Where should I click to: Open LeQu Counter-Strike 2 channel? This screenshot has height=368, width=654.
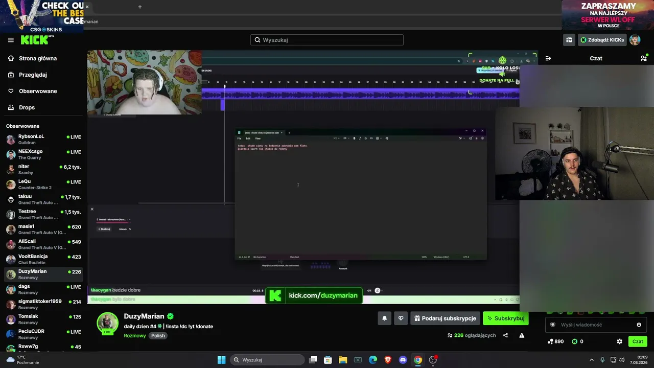point(43,185)
